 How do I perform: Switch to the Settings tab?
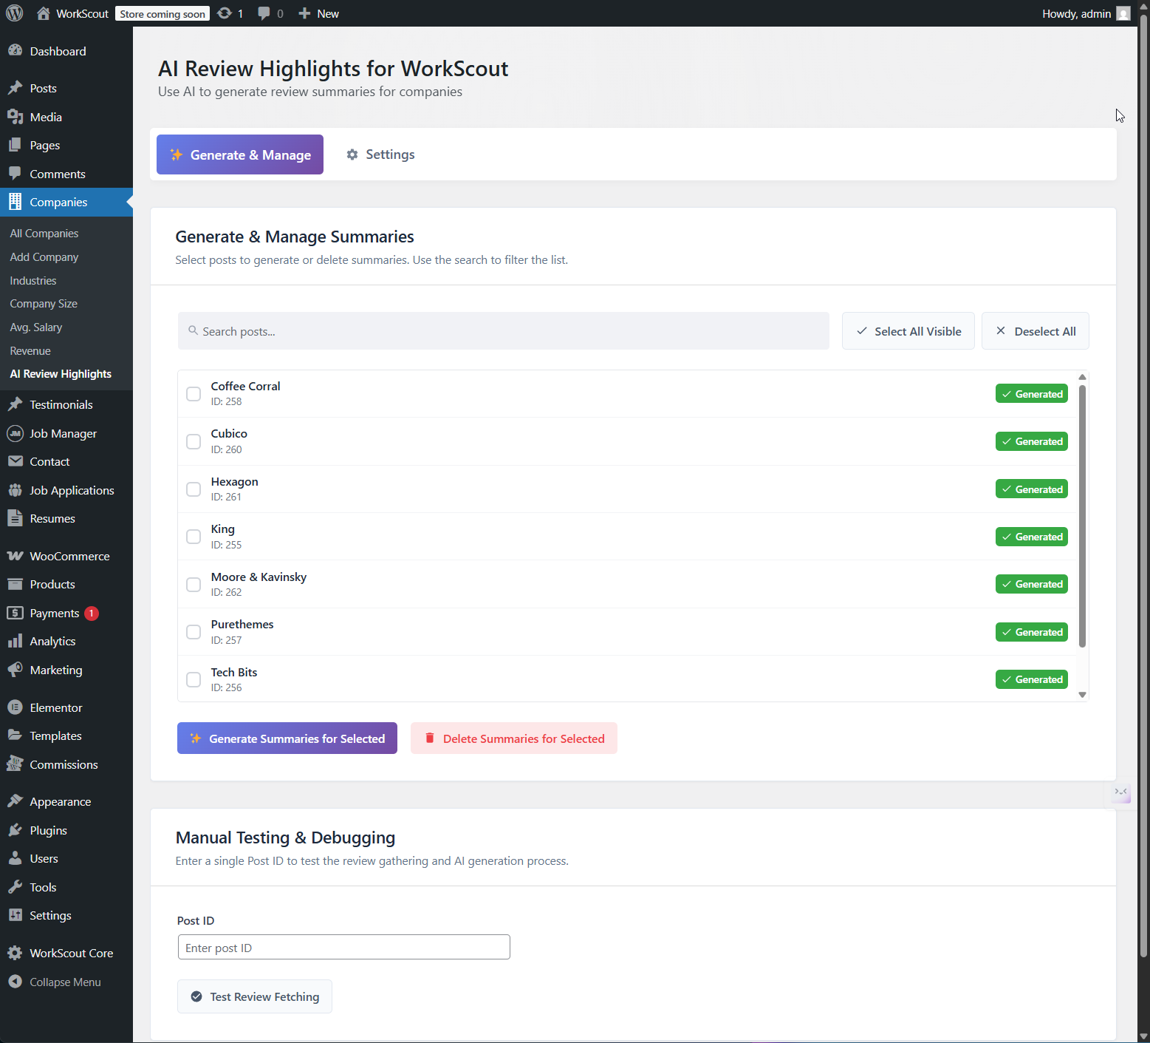(x=380, y=154)
